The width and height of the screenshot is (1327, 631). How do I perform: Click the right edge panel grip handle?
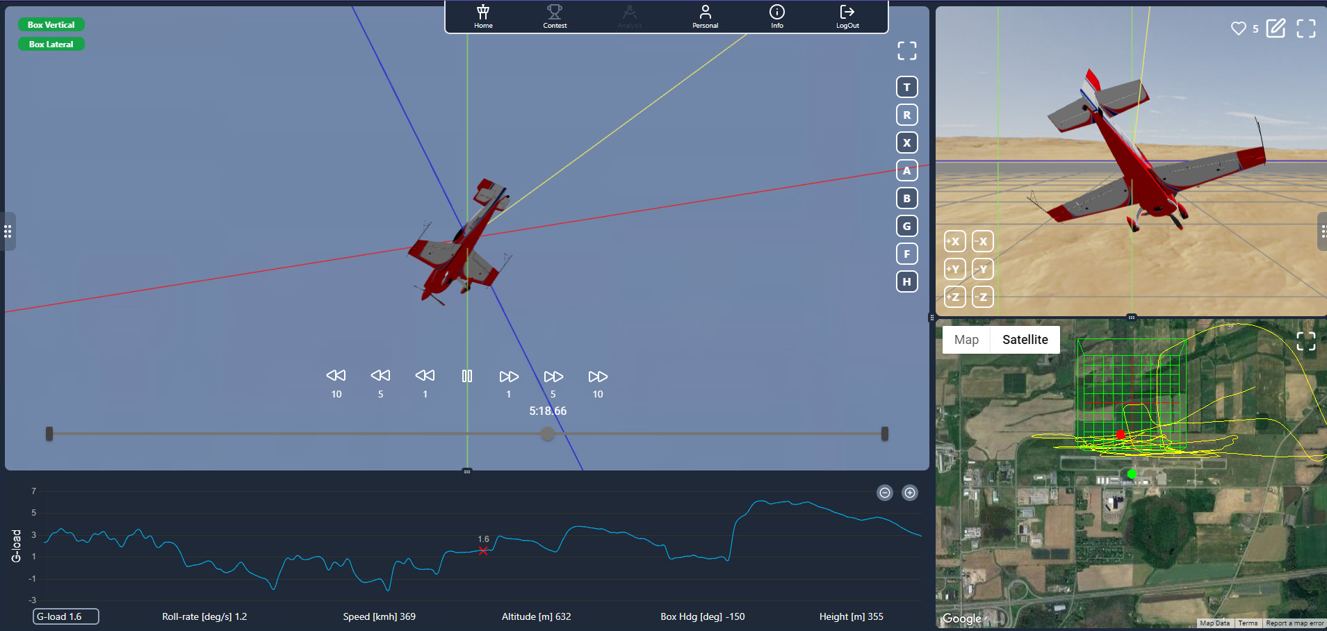click(x=1322, y=231)
